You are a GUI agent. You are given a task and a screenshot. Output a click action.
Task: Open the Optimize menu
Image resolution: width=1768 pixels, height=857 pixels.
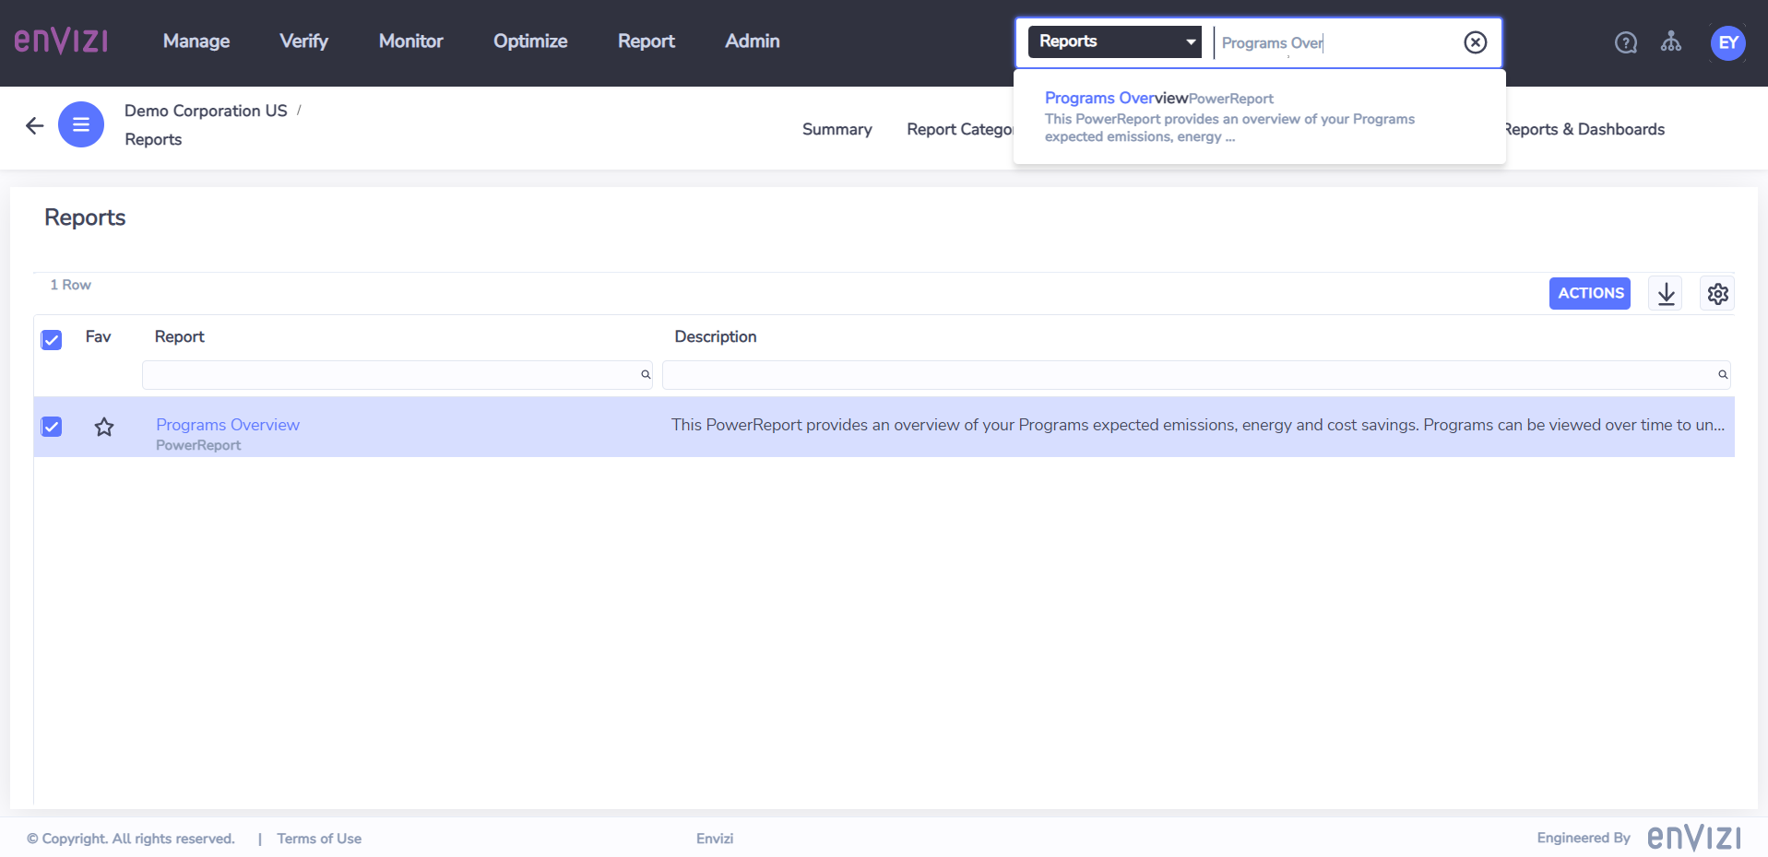pos(530,41)
